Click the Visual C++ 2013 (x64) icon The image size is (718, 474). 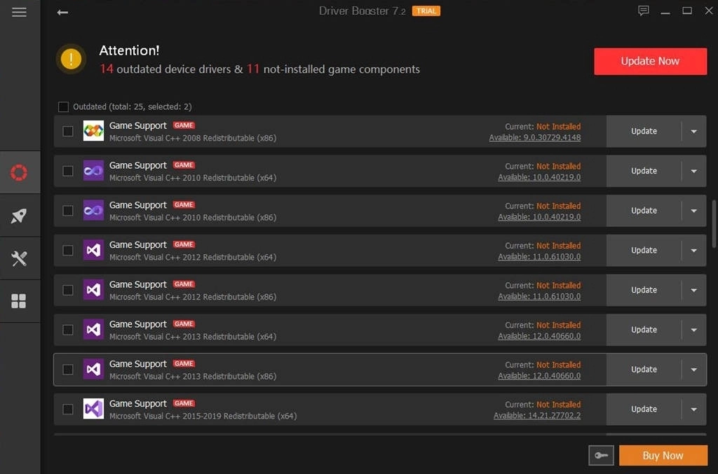pos(93,330)
